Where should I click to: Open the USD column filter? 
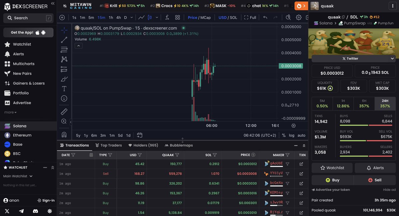(x=140, y=155)
